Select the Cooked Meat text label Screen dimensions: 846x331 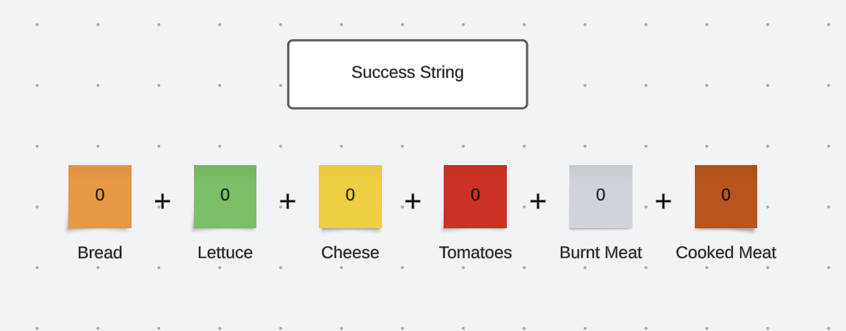click(x=726, y=253)
